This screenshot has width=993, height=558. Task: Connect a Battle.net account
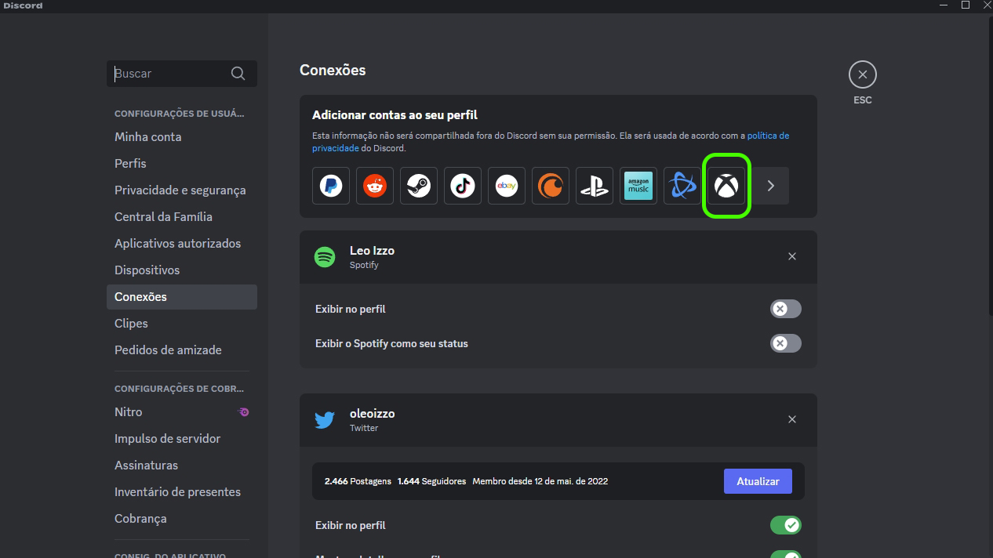tap(682, 186)
